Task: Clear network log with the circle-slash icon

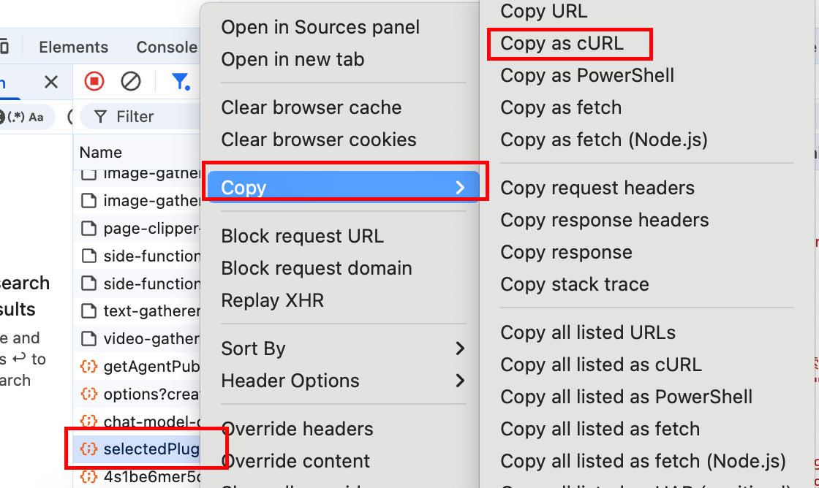Action: coord(131,81)
